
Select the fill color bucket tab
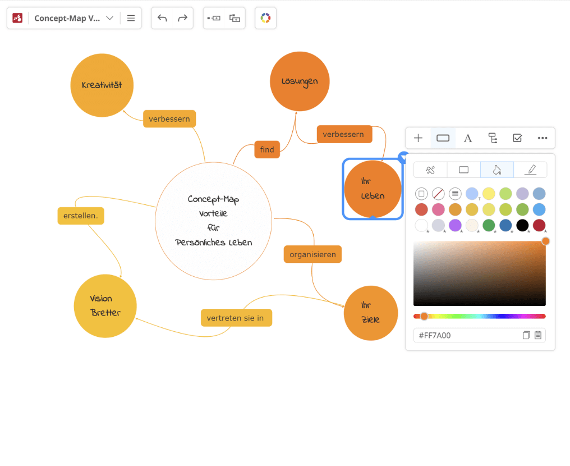497,170
